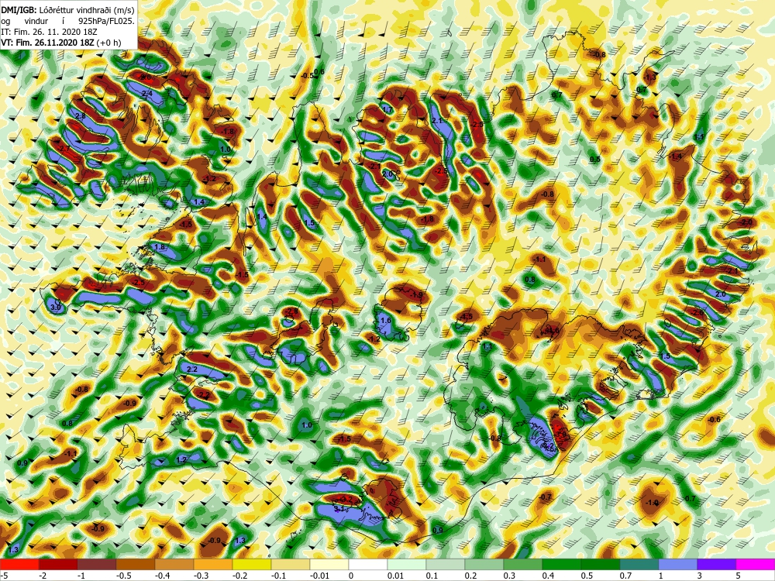Click the 'IT: Fim. 26. 11. 2020 18Z' line
Viewport: 775px width, 581px height.
(x=49, y=32)
